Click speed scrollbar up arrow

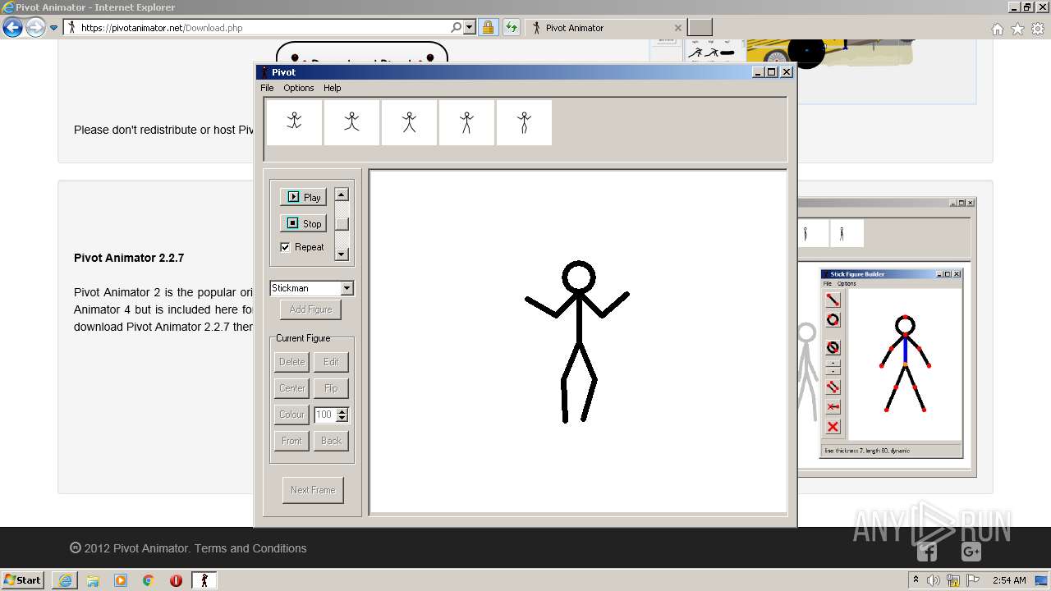342,195
